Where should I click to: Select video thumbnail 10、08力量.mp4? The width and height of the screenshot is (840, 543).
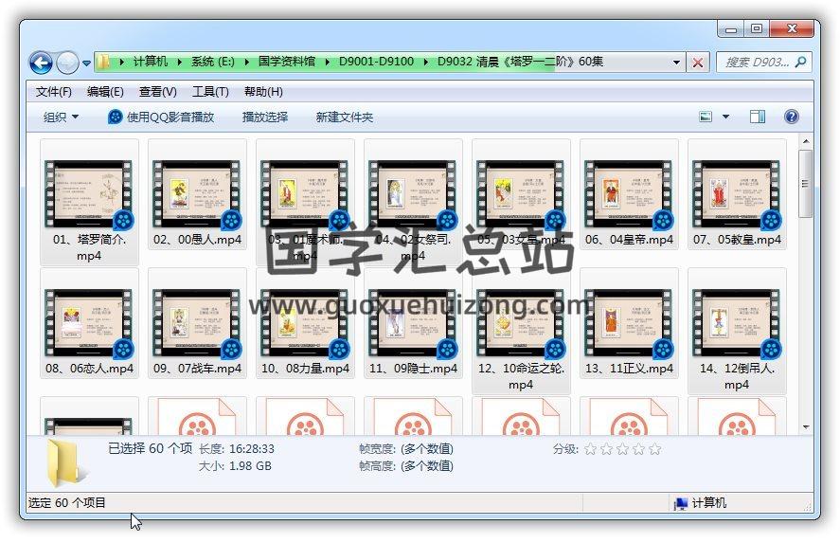pyautogui.click(x=305, y=323)
